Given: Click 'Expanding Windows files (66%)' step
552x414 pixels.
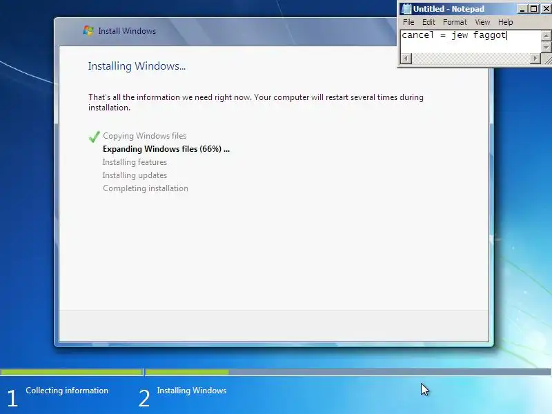Looking at the screenshot, I should (166, 149).
